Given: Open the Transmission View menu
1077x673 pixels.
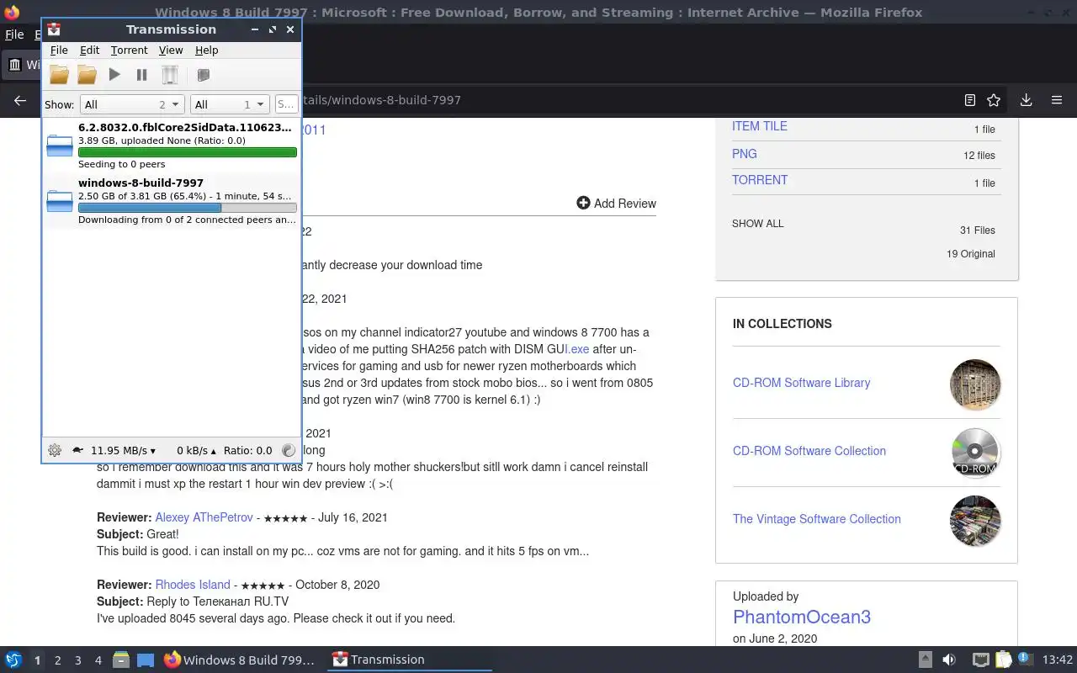Looking at the screenshot, I should click(171, 50).
